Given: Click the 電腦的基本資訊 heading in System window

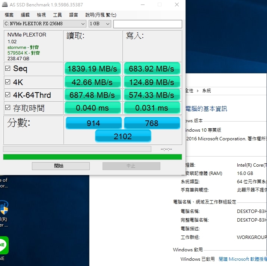Looking at the screenshot, I should (206, 109).
